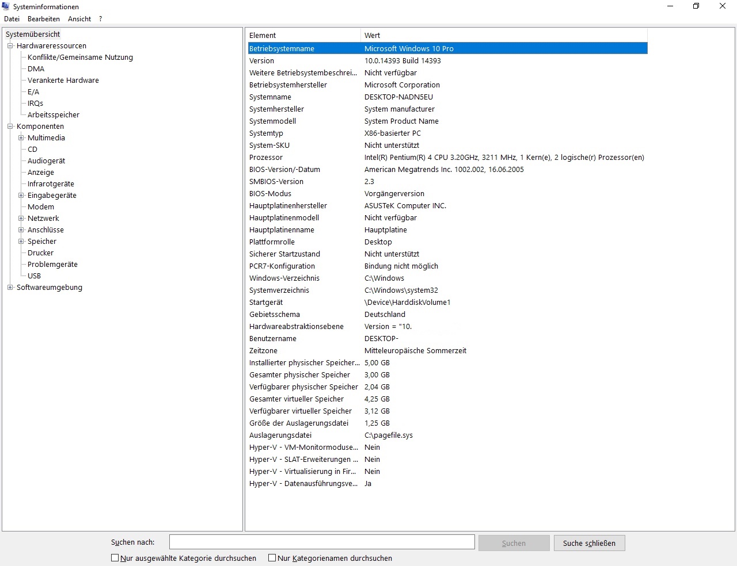The height and width of the screenshot is (566, 737).
Task: Enable Nur Kategorienamen durchsuchen checkbox
Action: tap(272, 558)
